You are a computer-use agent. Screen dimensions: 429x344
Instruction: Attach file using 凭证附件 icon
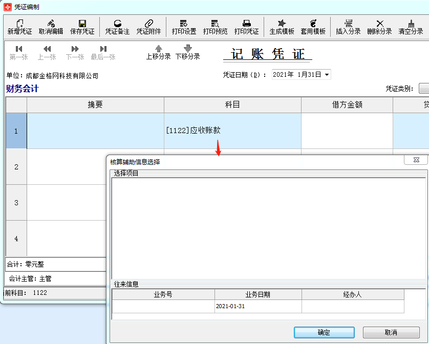tap(148, 27)
